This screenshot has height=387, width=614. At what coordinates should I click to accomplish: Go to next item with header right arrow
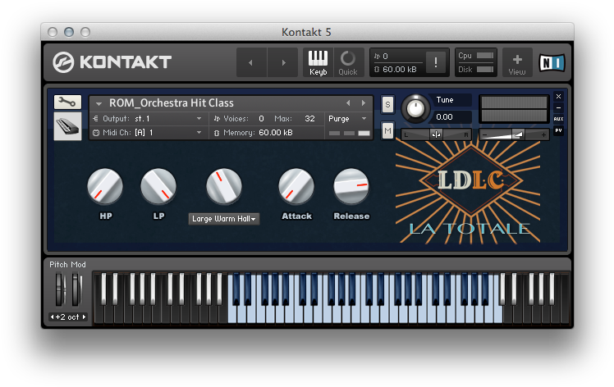[x=283, y=62]
